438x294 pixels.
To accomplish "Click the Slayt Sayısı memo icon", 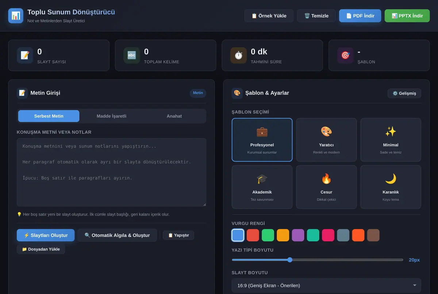I will 25,55.
